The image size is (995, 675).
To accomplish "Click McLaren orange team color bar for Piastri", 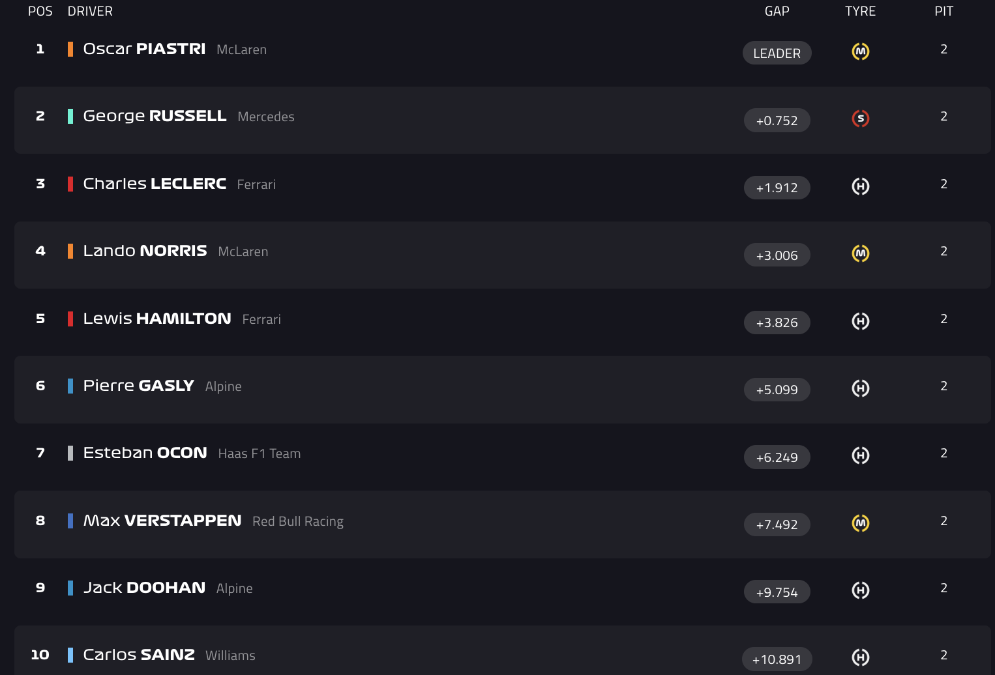I will point(70,49).
